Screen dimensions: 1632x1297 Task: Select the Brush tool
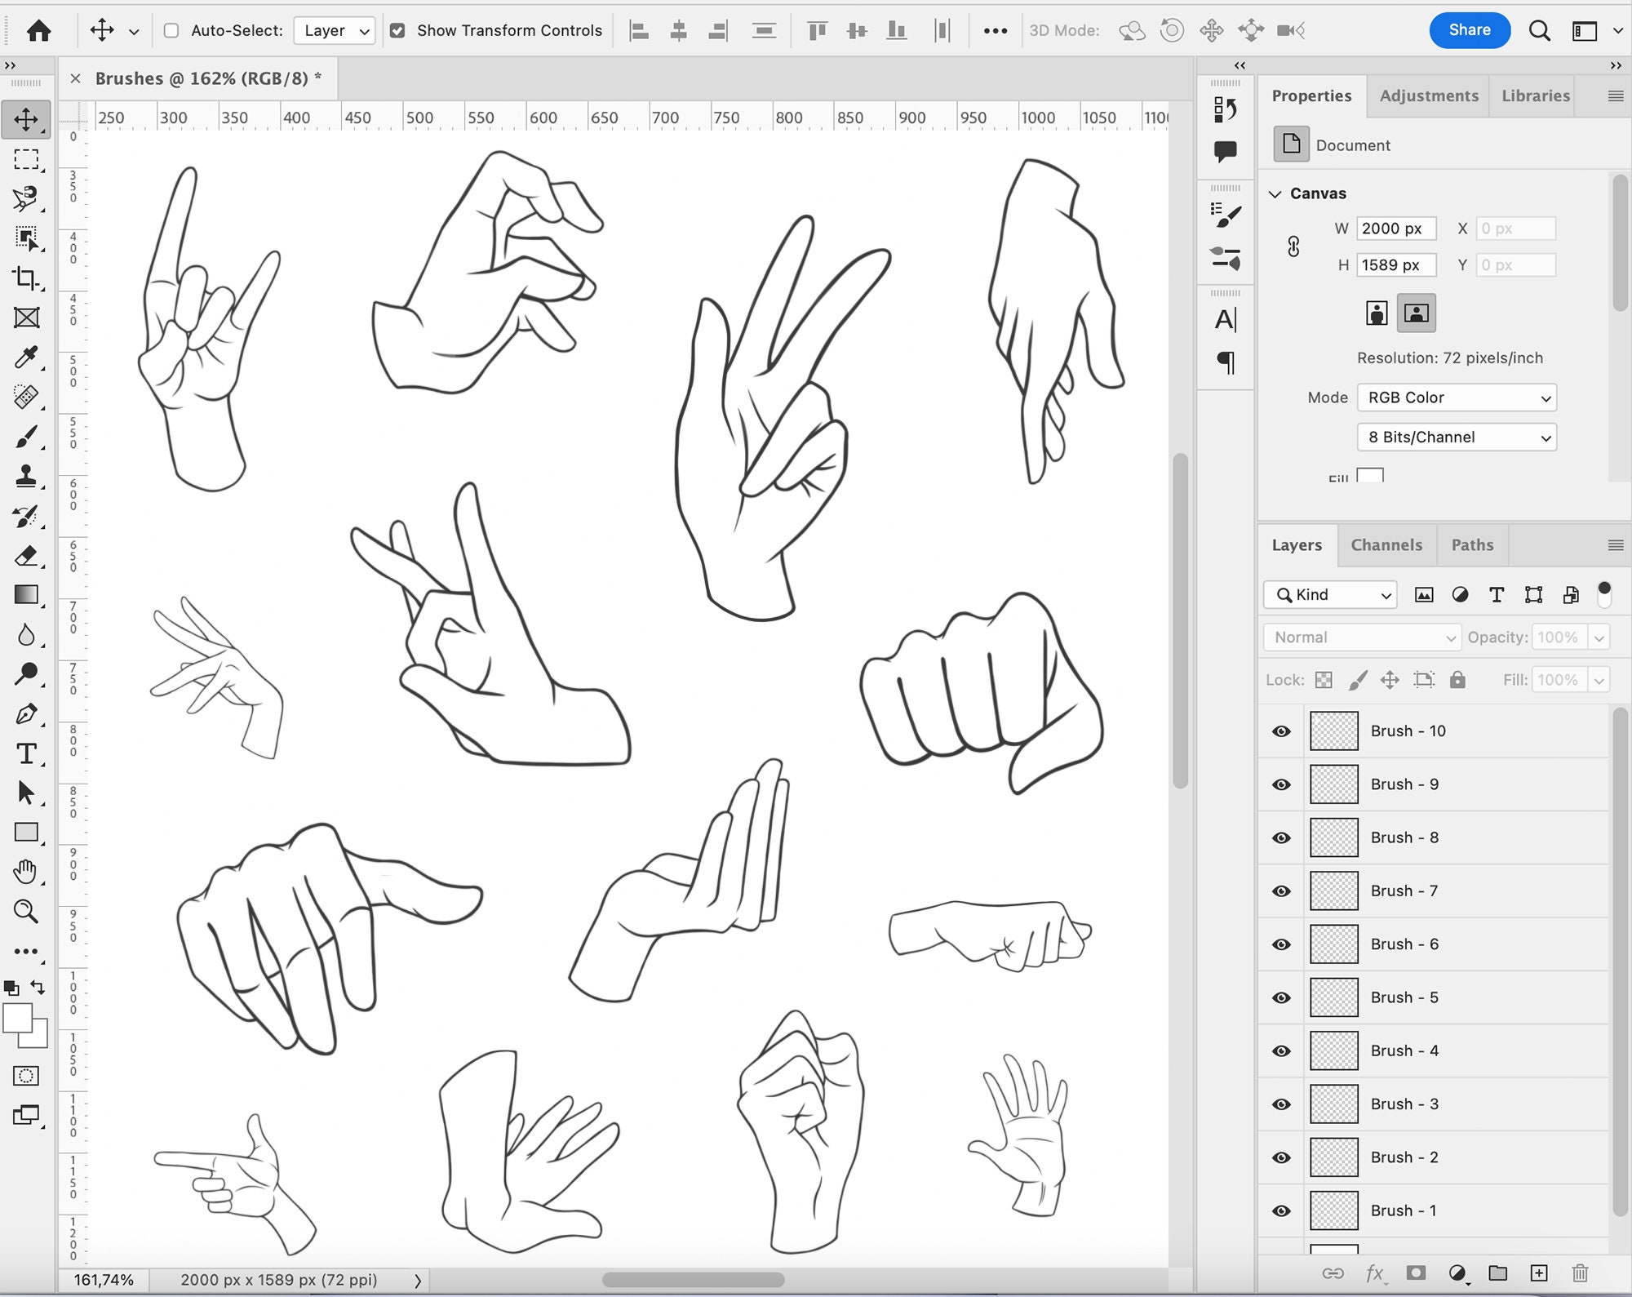pyautogui.click(x=27, y=438)
